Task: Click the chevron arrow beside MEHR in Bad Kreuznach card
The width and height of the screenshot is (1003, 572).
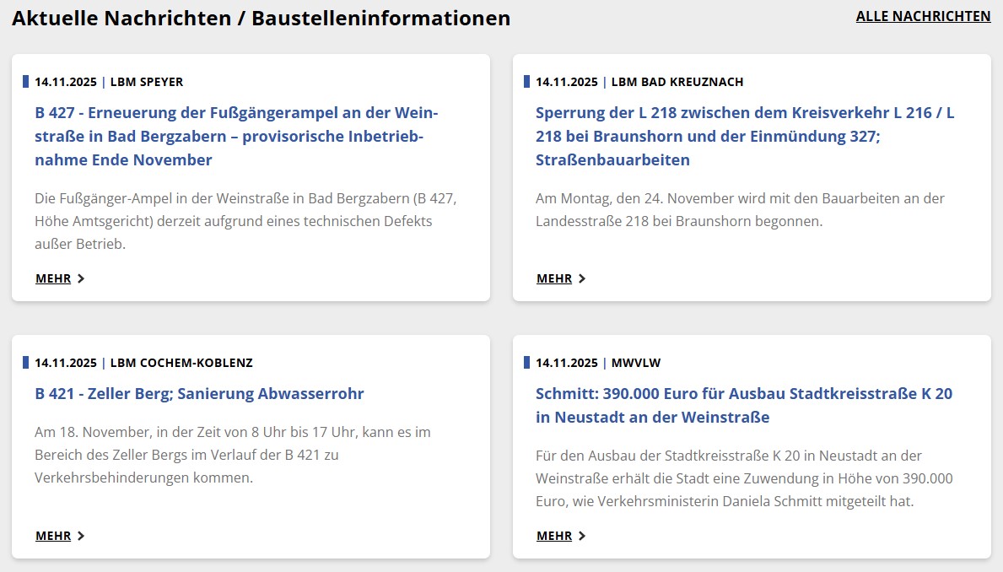Action: 582,278
